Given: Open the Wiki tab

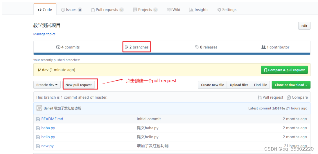Looking at the screenshot, I should tap(173, 10).
